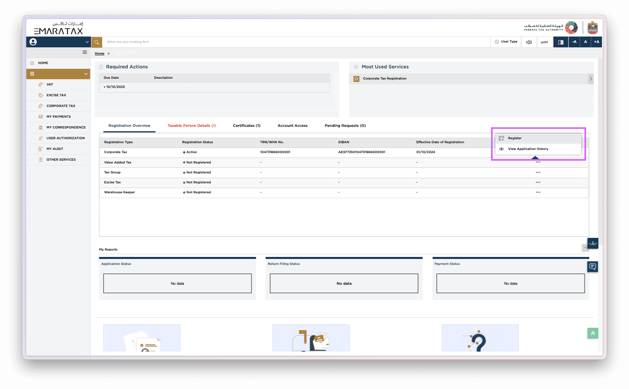Select View Application History menu entry
Viewport: 629px width, 389px height.
point(538,149)
